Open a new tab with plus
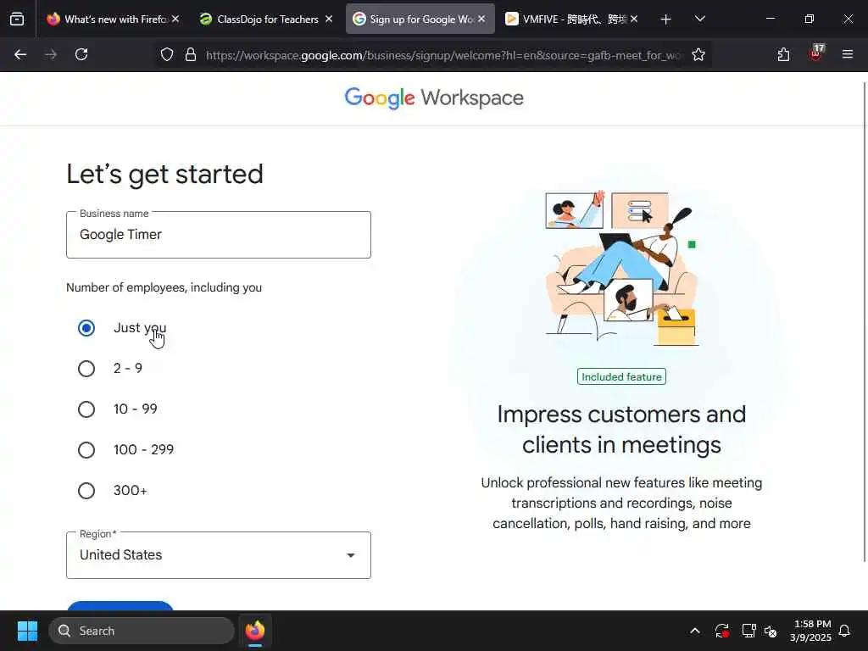Screen dimensions: 868x651 pyautogui.click(x=666, y=19)
